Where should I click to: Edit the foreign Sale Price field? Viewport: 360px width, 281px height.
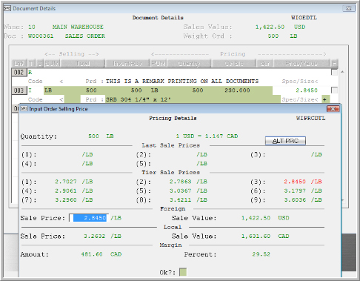[x=89, y=218]
